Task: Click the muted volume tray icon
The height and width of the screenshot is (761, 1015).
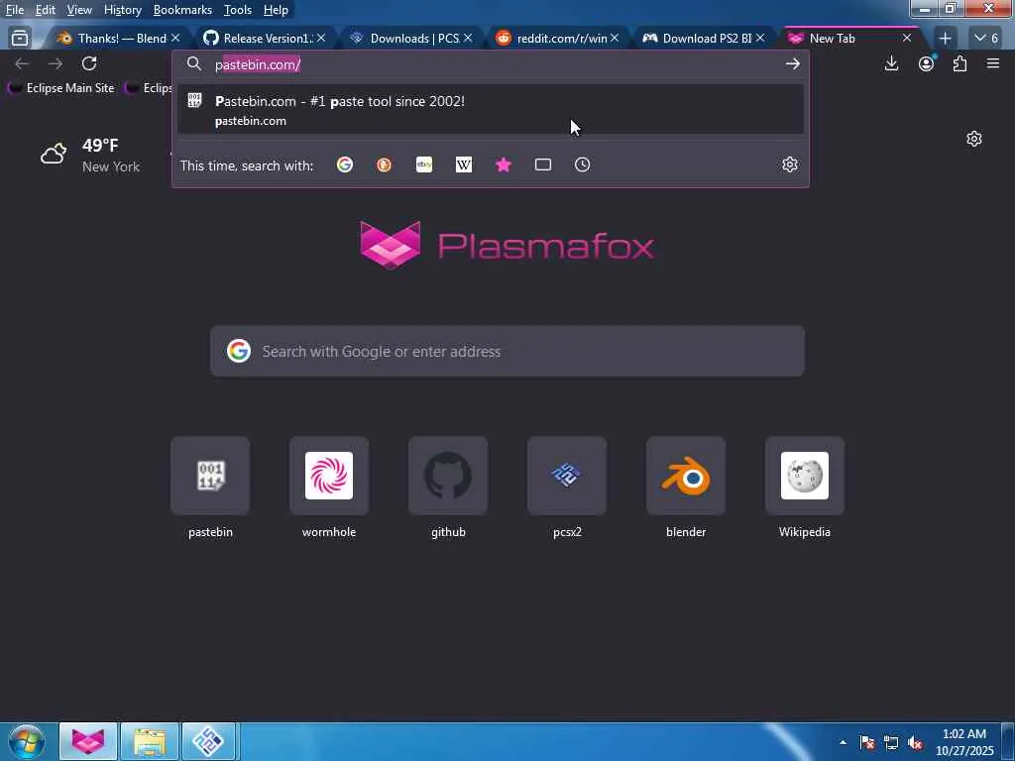Action: (x=915, y=743)
